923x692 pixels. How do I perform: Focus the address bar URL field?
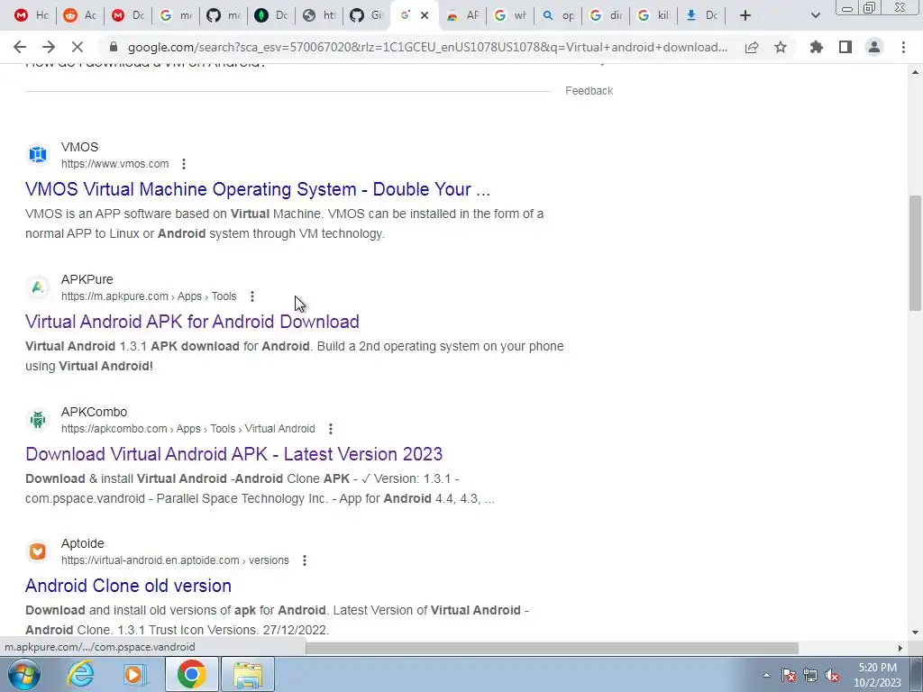point(426,47)
